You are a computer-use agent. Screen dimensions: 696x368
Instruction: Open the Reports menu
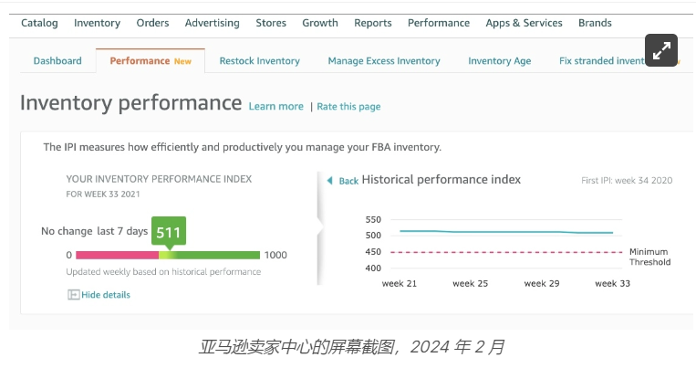tap(373, 23)
